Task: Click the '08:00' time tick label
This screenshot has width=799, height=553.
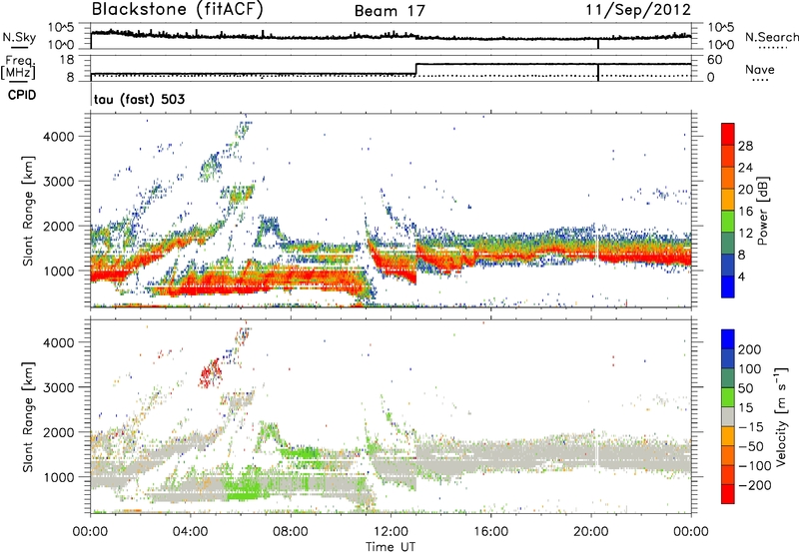Action: (x=291, y=532)
